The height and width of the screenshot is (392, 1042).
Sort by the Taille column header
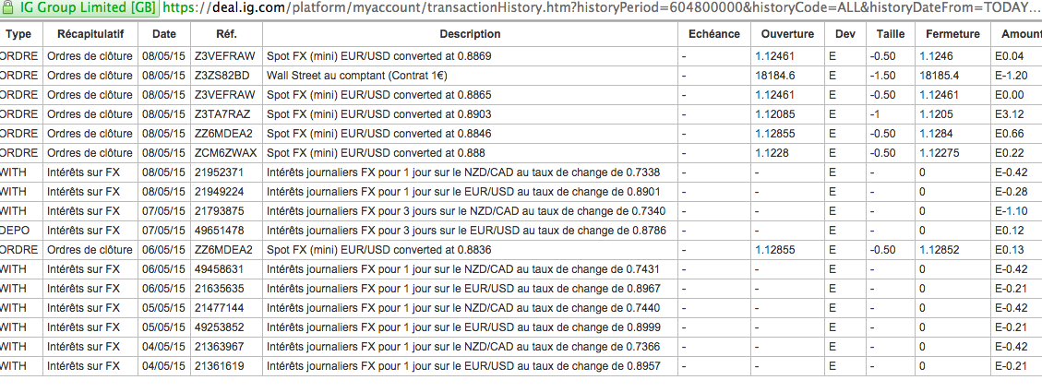click(891, 34)
